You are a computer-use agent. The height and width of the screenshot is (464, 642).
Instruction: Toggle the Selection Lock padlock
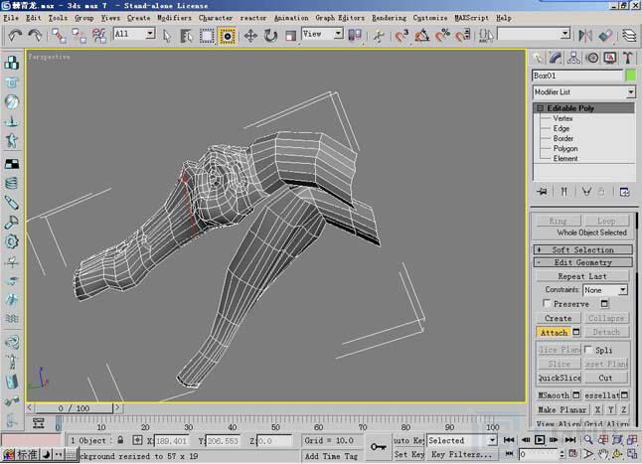(x=120, y=440)
